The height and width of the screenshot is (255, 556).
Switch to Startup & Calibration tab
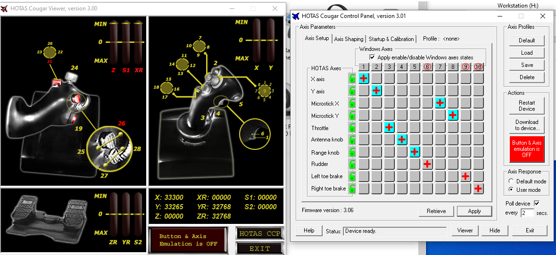pos(391,39)
